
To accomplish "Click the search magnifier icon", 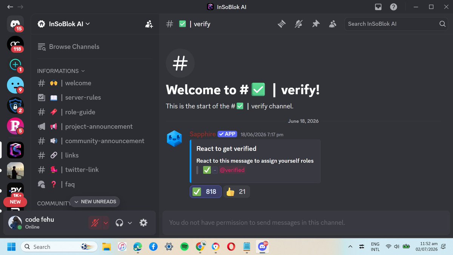I will 442,24.
